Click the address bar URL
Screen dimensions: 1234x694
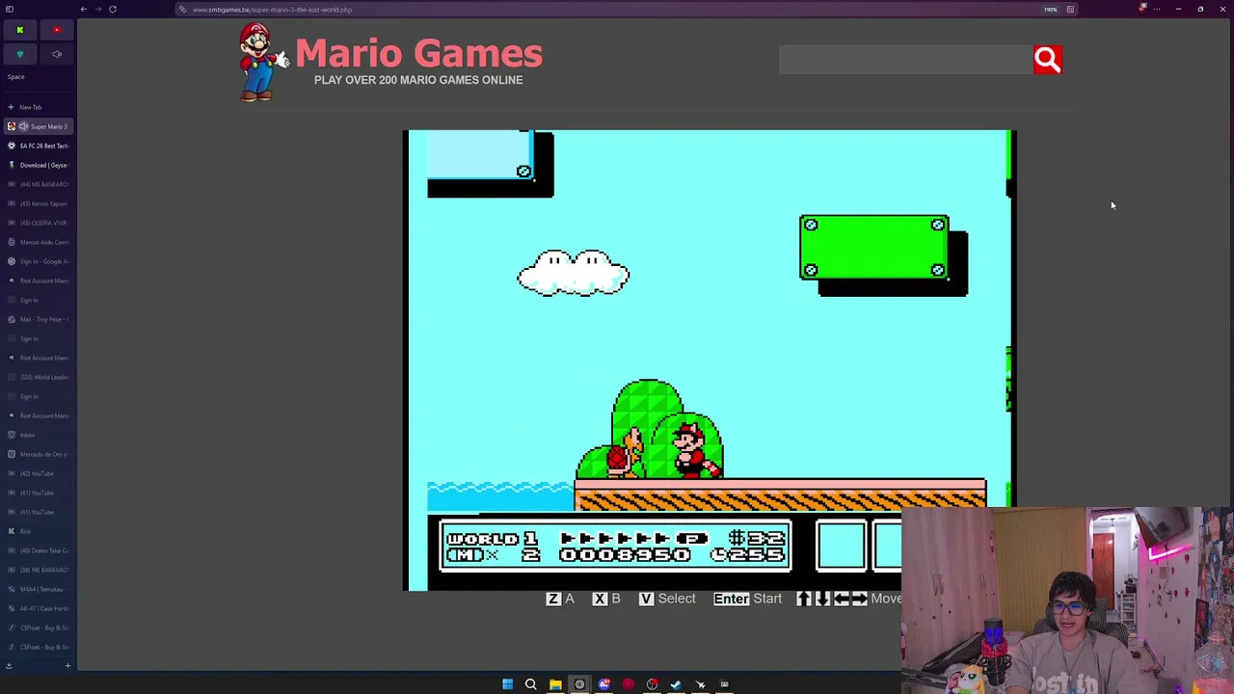point(272,10)
